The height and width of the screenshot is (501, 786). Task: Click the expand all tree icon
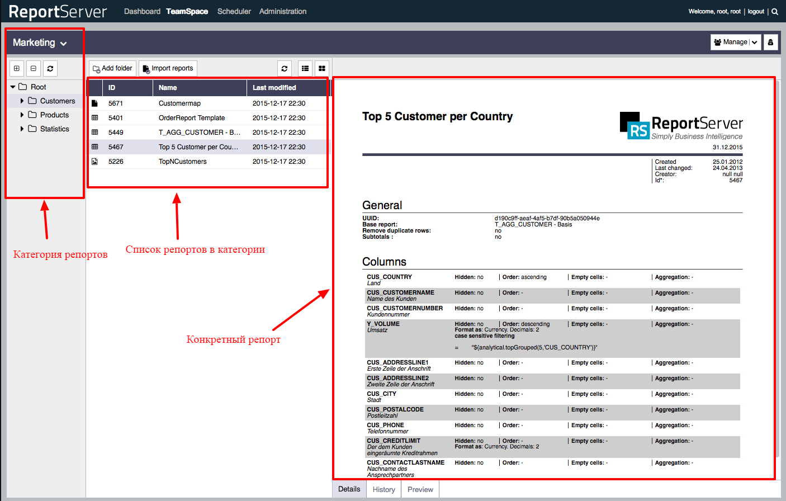tap(17, 68)
